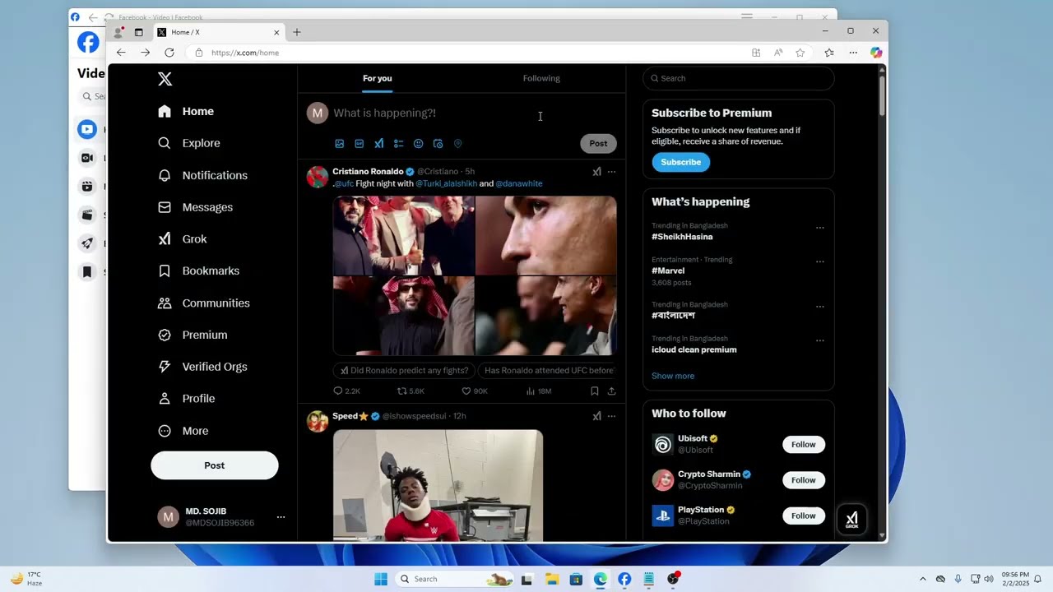Open the Copilot icon in Edge toolbar
This screenshot has height=592, width=1053.
coord(876,53)
